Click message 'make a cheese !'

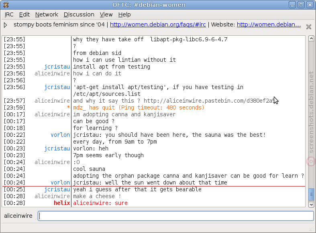tap(97, 196)
